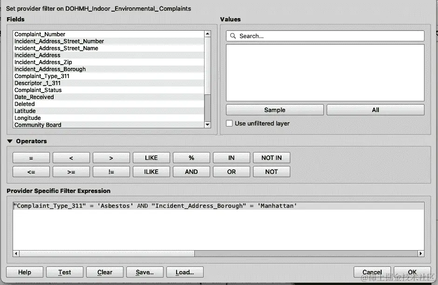Insert the LIKE operator
The width and height of the screenshot is (438, 285).
tap(151, 158)
